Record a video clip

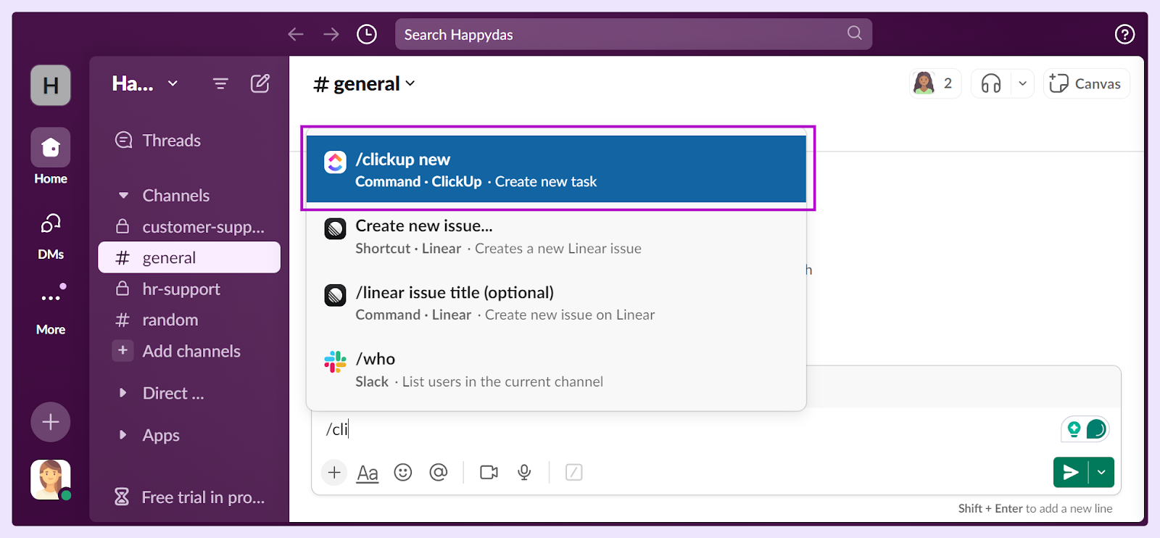click(489, 473)
